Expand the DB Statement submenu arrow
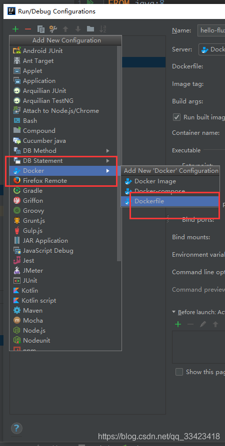The width and height of the screenshot is (225, 446). (107, 161)
